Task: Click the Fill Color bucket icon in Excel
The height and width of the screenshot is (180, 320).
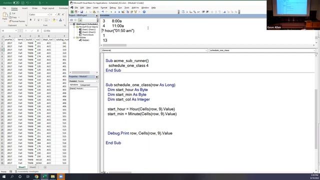Action: pos(54,20)
